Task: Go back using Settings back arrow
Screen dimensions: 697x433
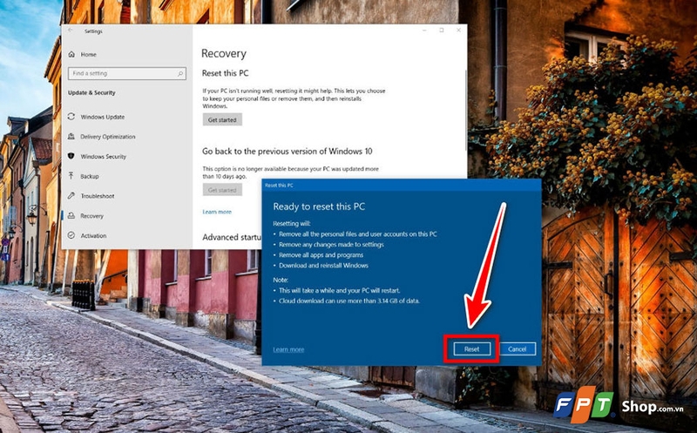Action: (71, 30)
